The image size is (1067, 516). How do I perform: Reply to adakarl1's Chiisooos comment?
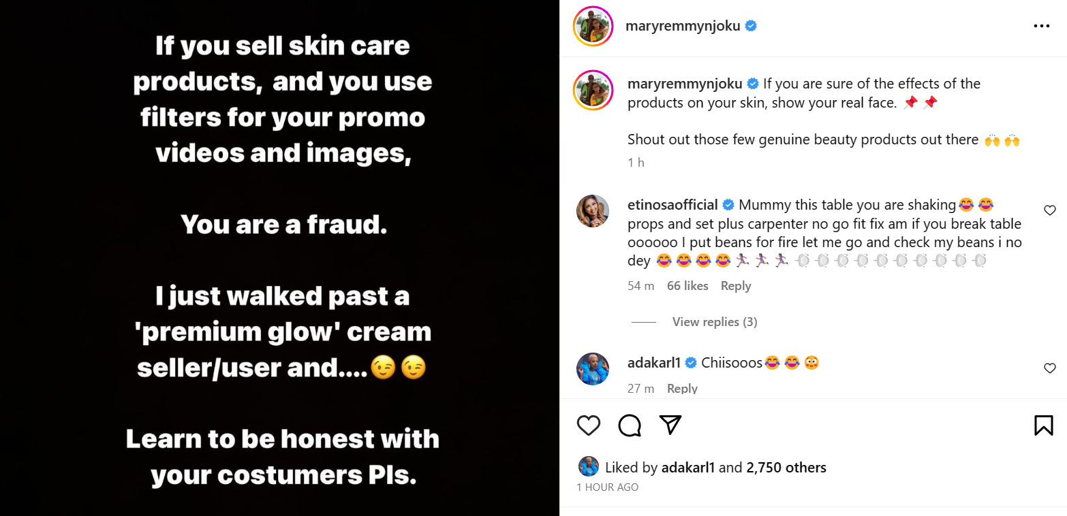coord(682,388)
